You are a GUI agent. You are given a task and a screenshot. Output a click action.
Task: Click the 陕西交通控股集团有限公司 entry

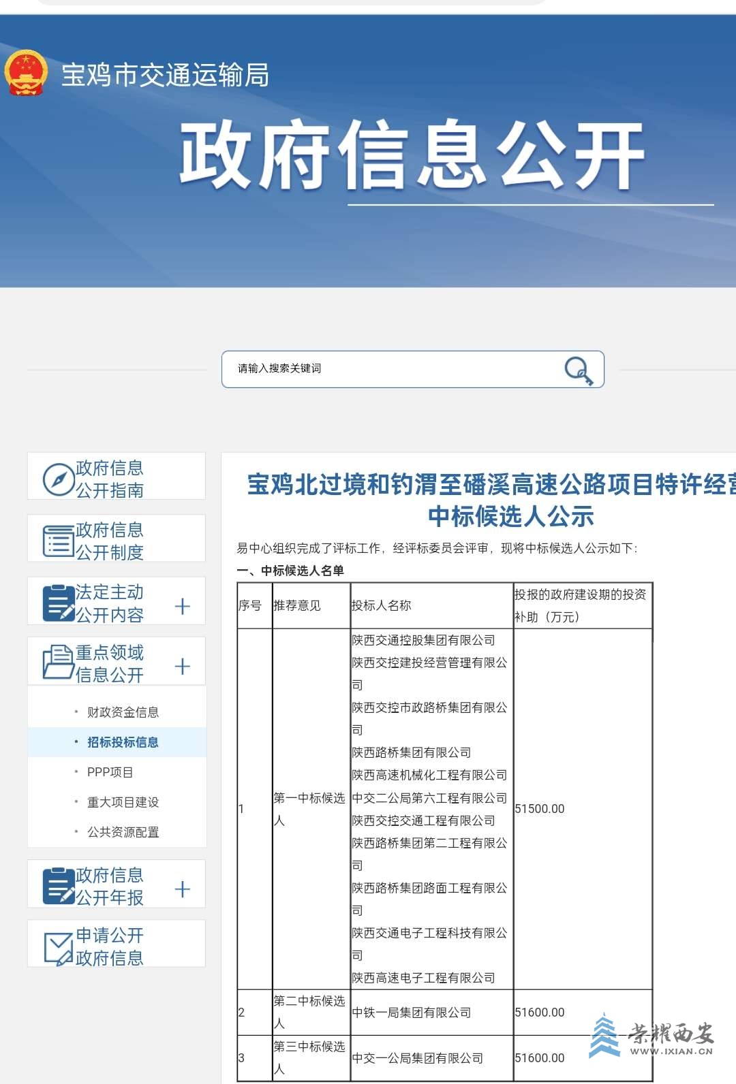423,640
